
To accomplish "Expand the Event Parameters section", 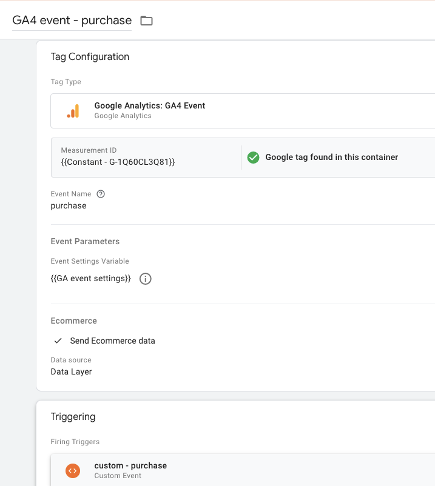I will [85, 241].
